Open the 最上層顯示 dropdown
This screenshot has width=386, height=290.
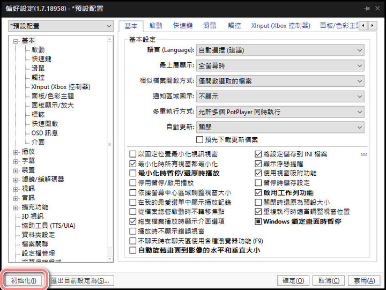coord(280,66)
